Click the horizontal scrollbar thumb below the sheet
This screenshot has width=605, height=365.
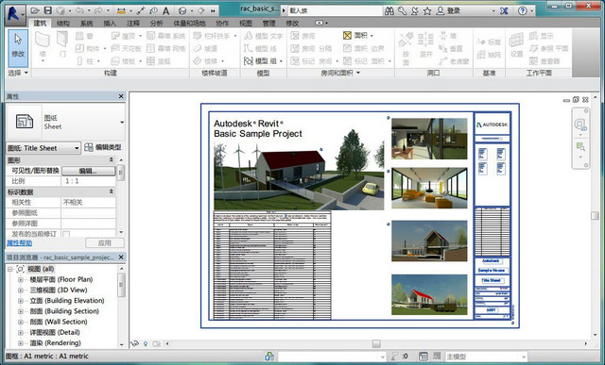[376, 343]
